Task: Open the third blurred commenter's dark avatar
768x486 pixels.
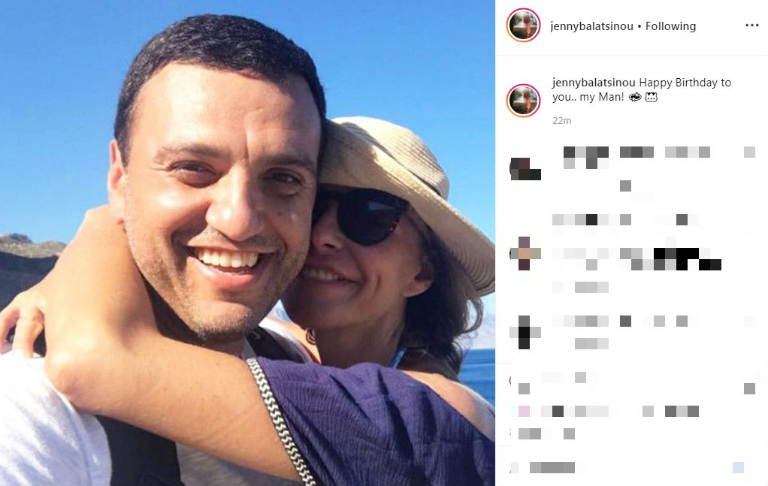Action: [525, 332]
